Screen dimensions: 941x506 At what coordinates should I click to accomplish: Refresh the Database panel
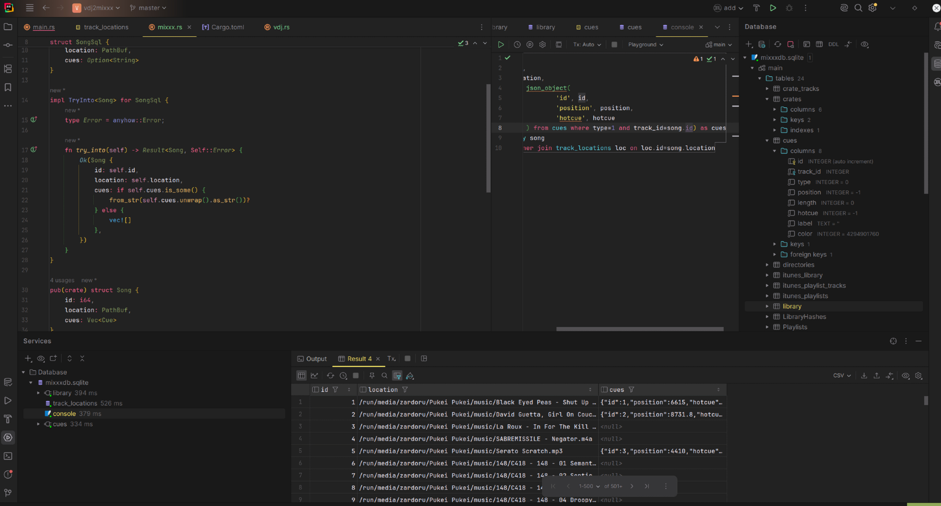pos(777,44)
